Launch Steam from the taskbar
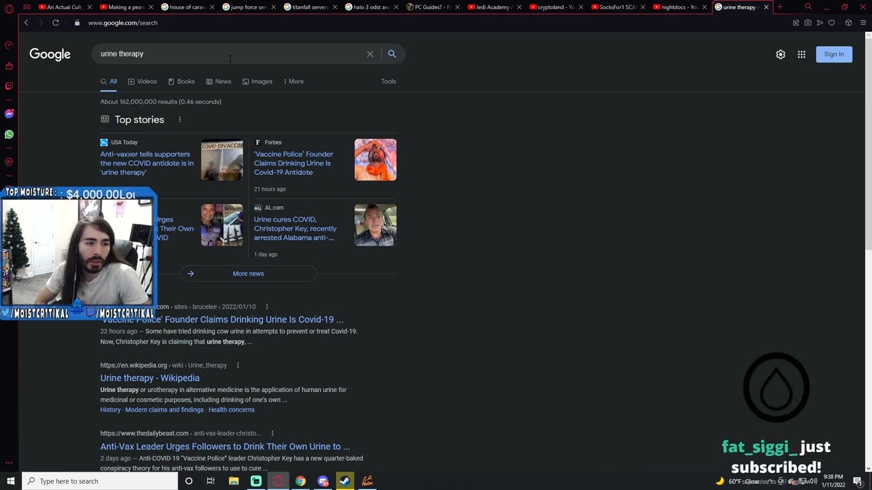 click(345, 481)
